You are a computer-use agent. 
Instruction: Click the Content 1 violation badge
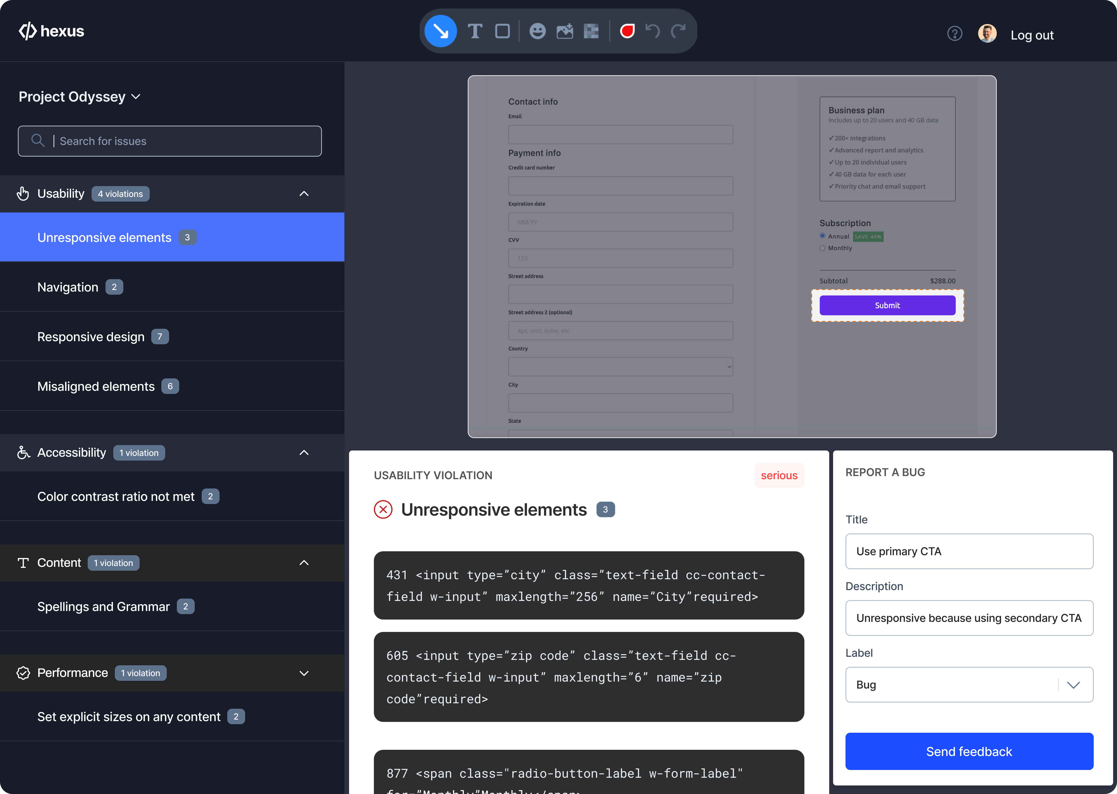click(x=114, y=563)
